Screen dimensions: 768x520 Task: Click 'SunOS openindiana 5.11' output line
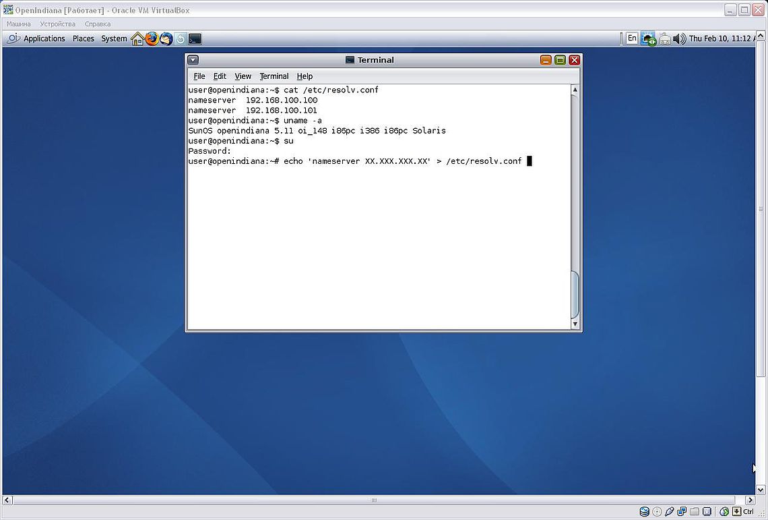tap(317, 130)
